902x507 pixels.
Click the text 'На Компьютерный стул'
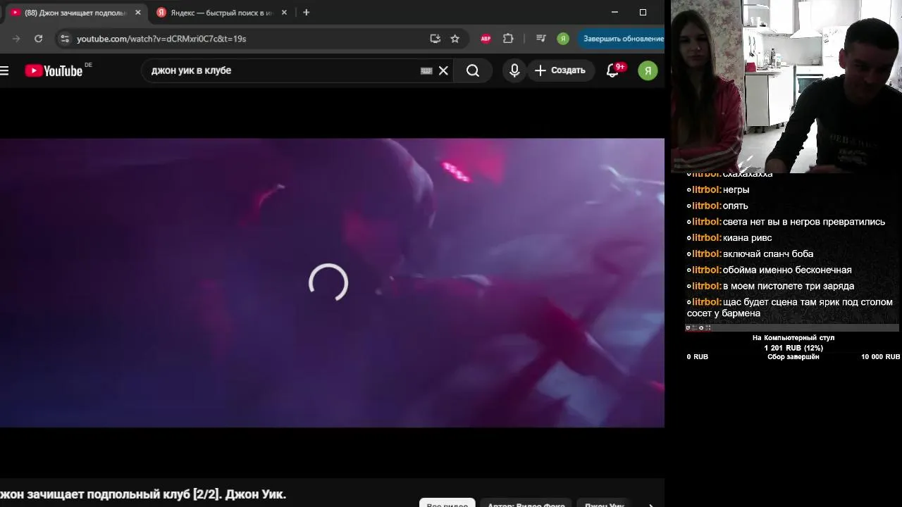click(793, 338)
